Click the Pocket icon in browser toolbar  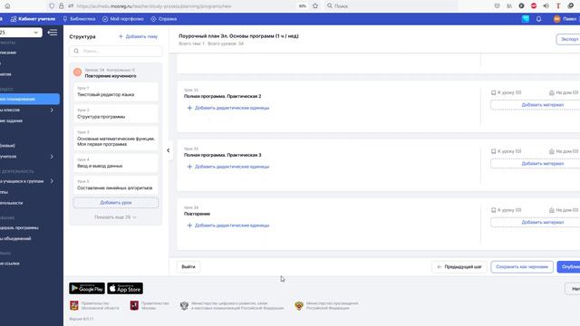click(497, 6)
